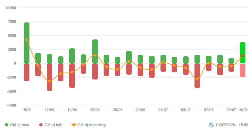The width and height of the screenshot is (252, 130).
Task: Click the 10/07/2026 - 15:00 timestamp text
Action: pos(232,125)
